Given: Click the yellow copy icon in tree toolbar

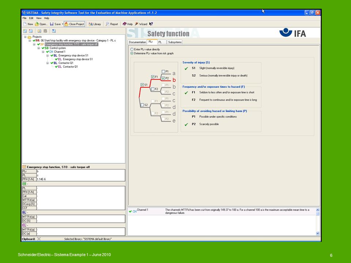Looking at the screenshot, I should pyautogui.click(x=39, y=31).
